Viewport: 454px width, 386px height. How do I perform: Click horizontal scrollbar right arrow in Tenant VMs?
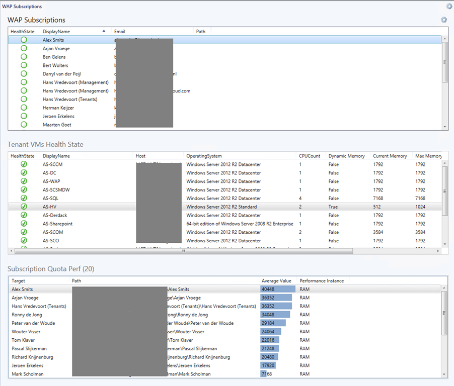click(x=438, y=251)
